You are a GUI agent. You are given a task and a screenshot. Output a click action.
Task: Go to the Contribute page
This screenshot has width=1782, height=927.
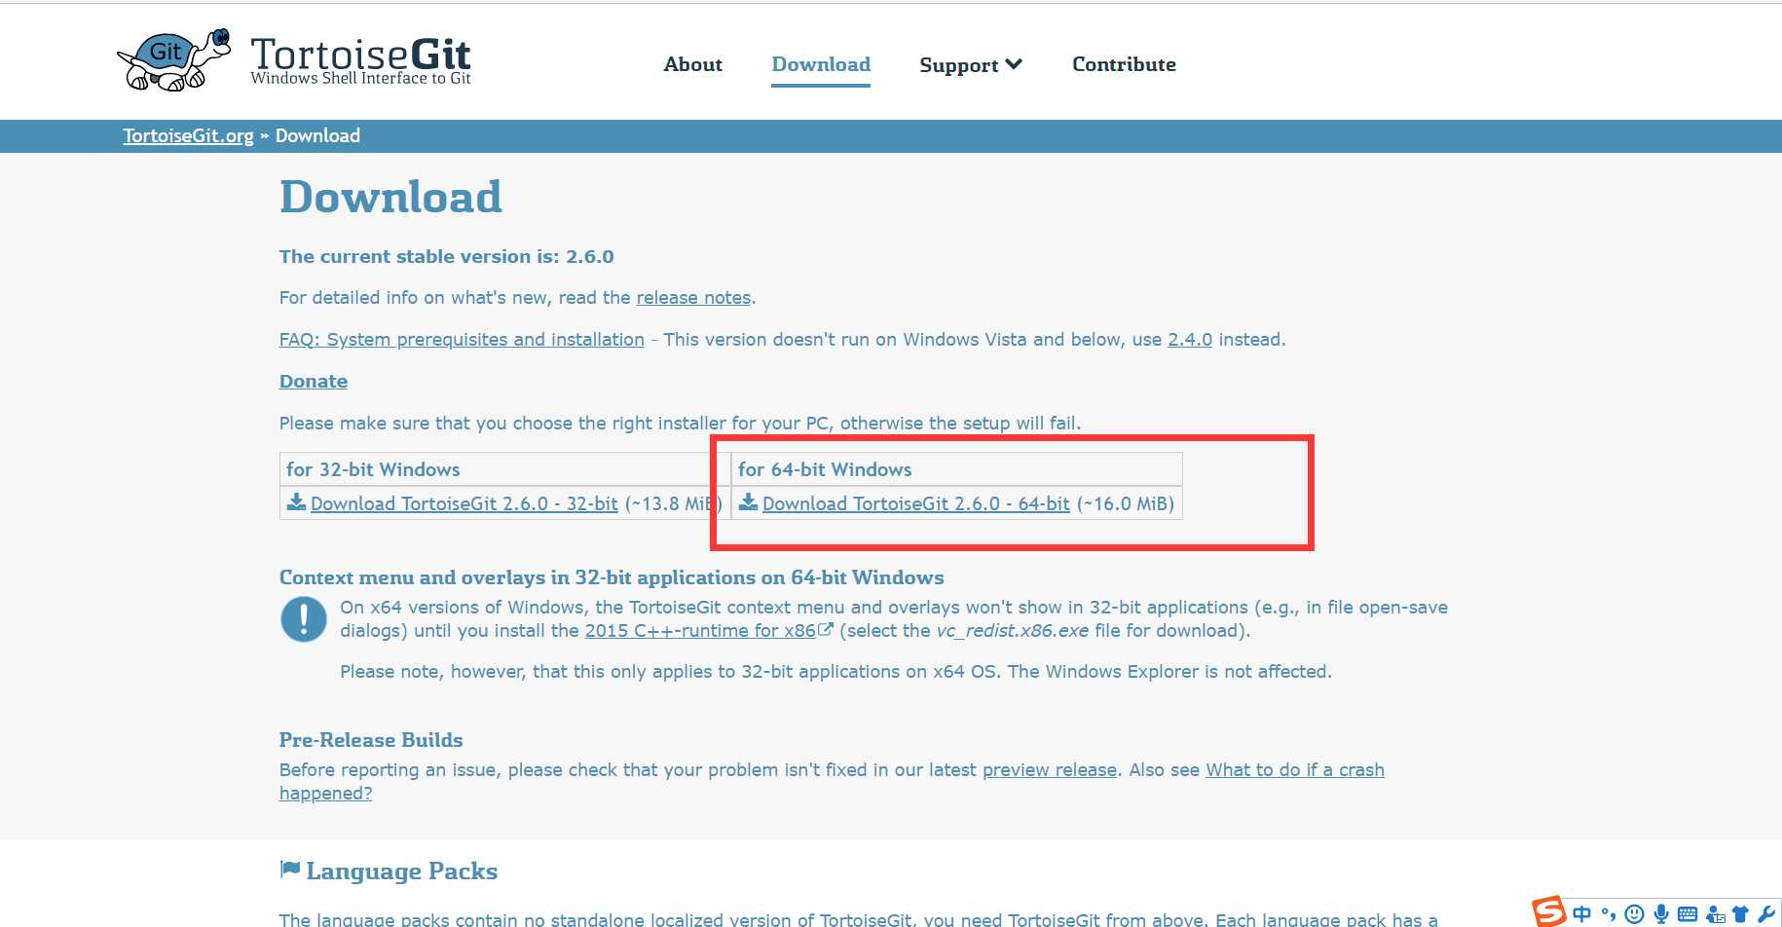point(1124,64)
